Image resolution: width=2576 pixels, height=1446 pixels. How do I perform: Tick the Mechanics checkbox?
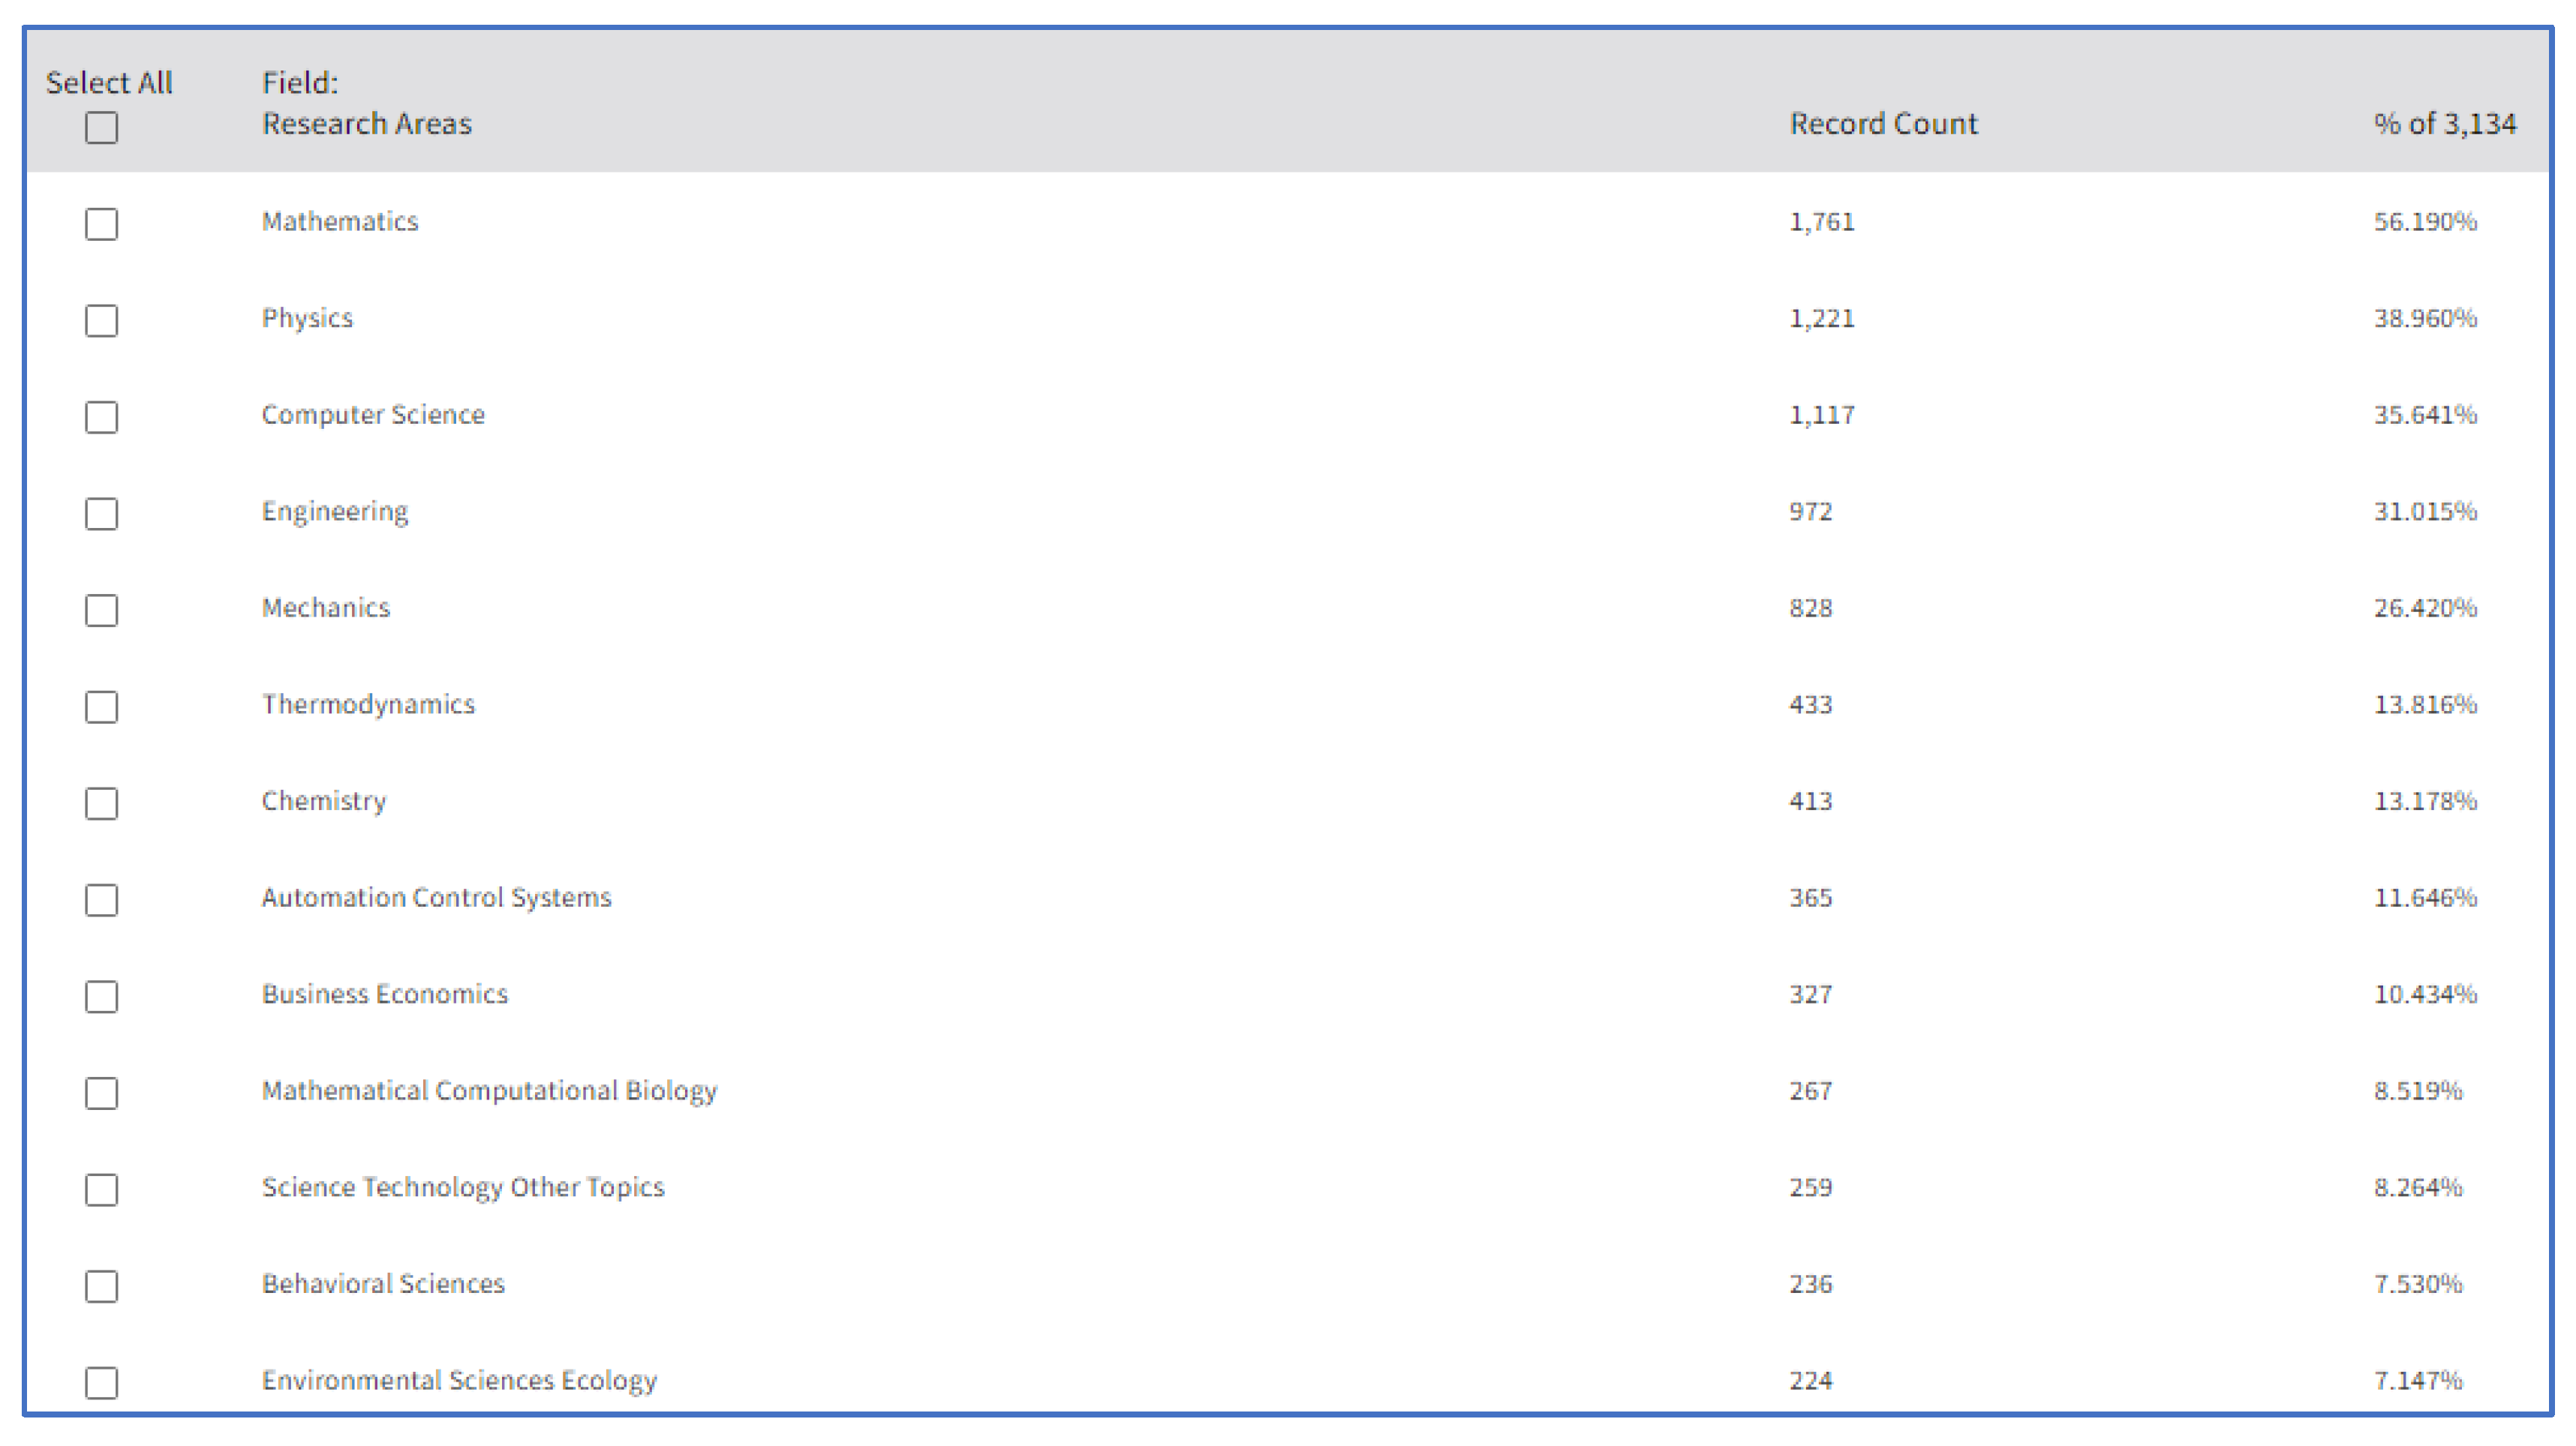[101, 610]
